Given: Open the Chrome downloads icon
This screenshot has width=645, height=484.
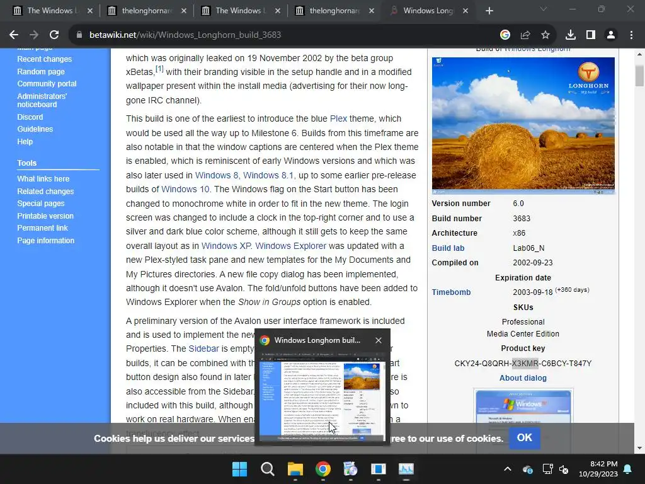Looking at the screenshot, I should pyautogui.click(x=571, y=35).
